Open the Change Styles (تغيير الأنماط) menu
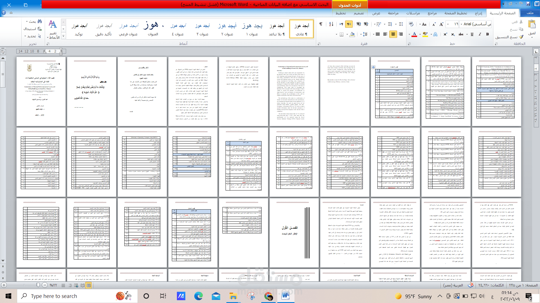The height and width of the screenshot is (303, 540). (53, 29)
